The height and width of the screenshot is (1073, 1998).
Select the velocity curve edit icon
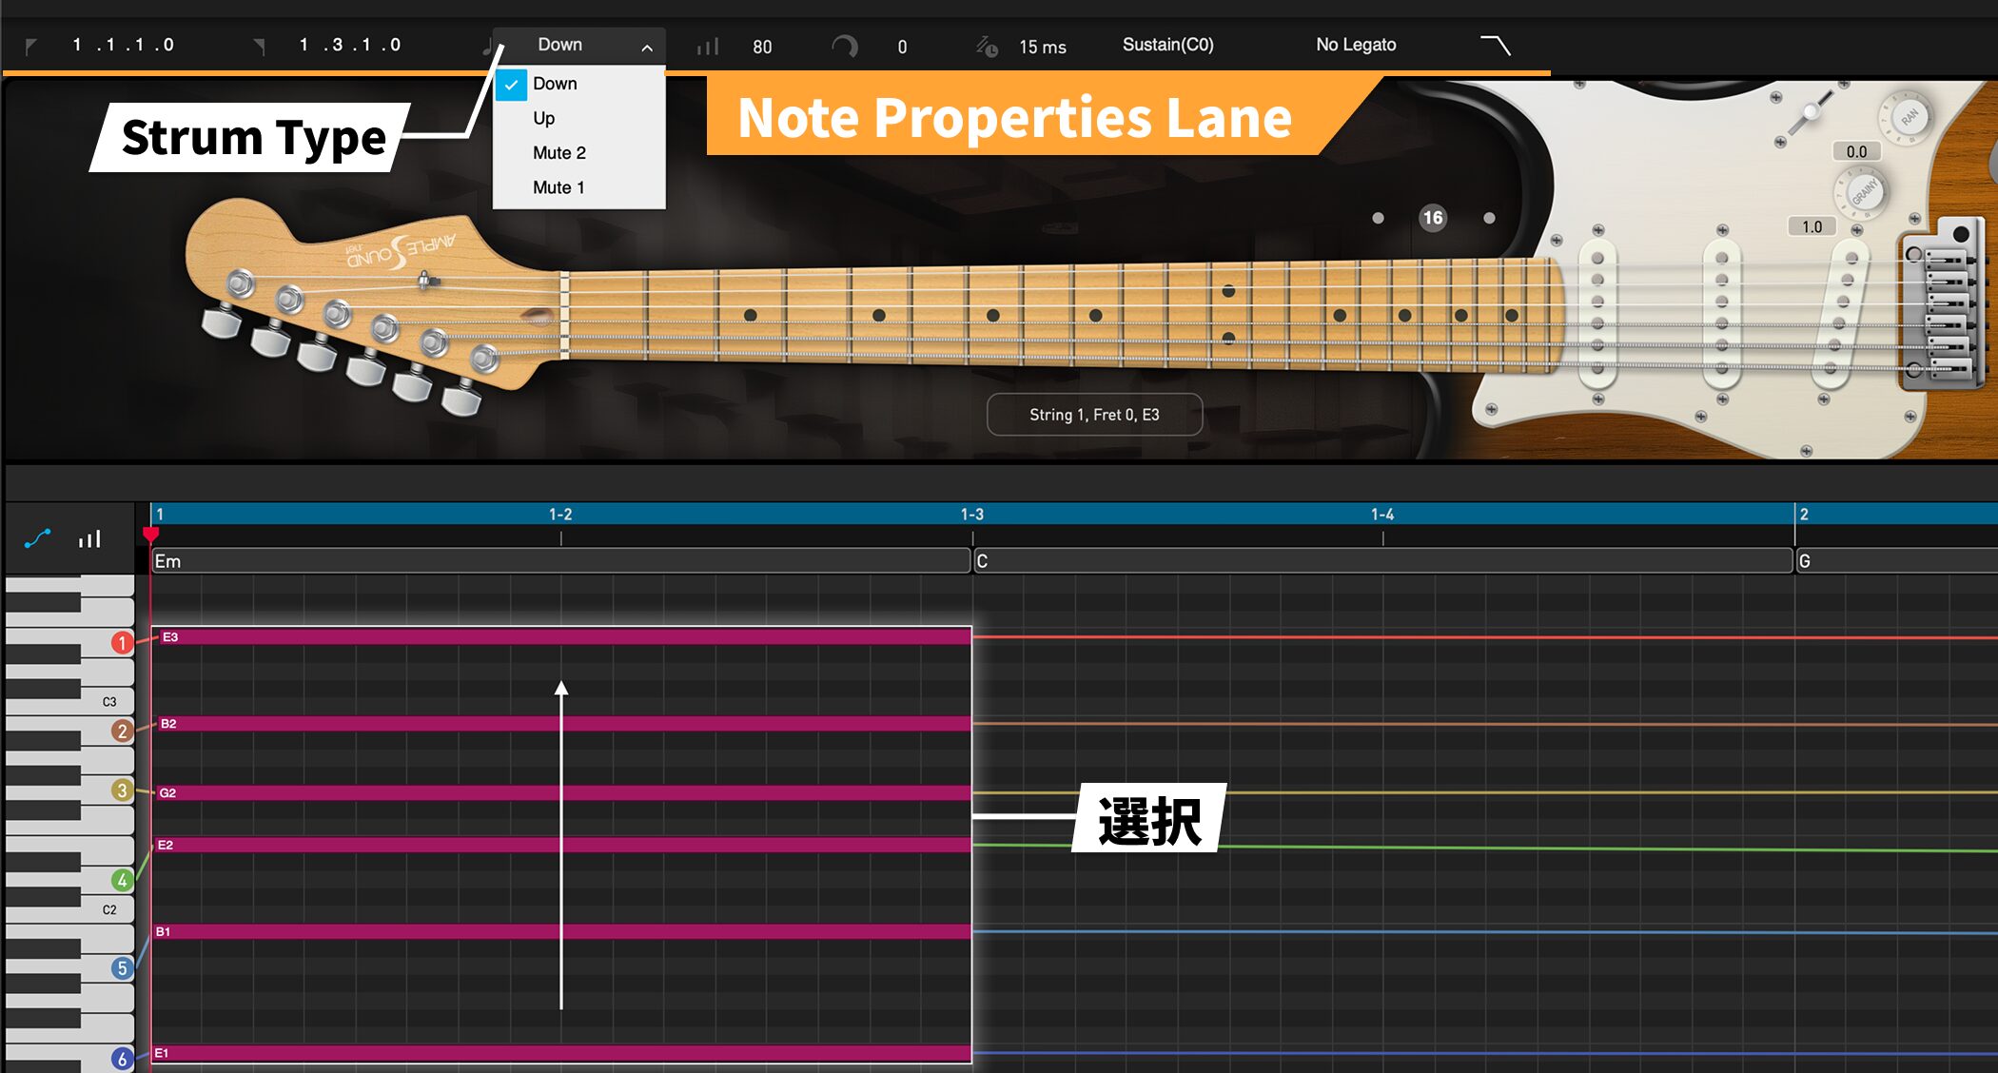click(38, 538)
